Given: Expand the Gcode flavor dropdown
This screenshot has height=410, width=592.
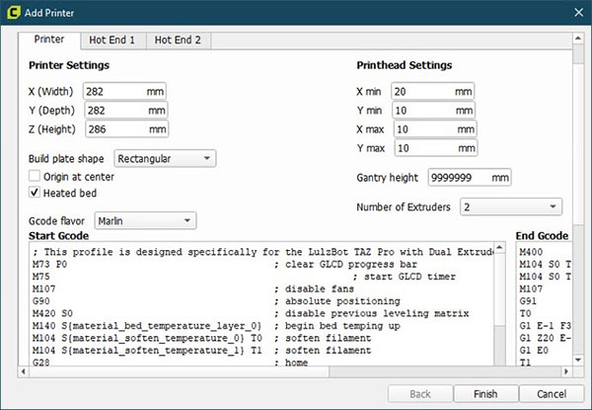Looking at the screenshot, I should tap(145, 220).
